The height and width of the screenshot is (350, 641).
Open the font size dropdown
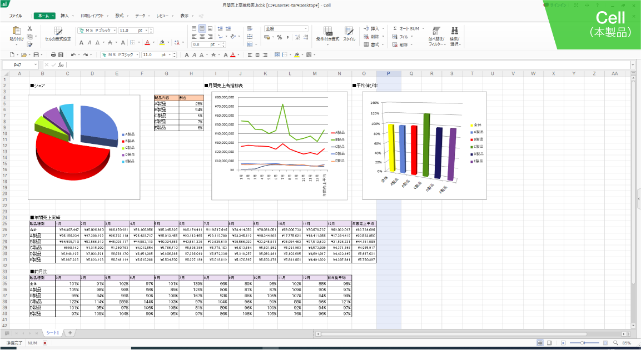[x=146, y=31]
